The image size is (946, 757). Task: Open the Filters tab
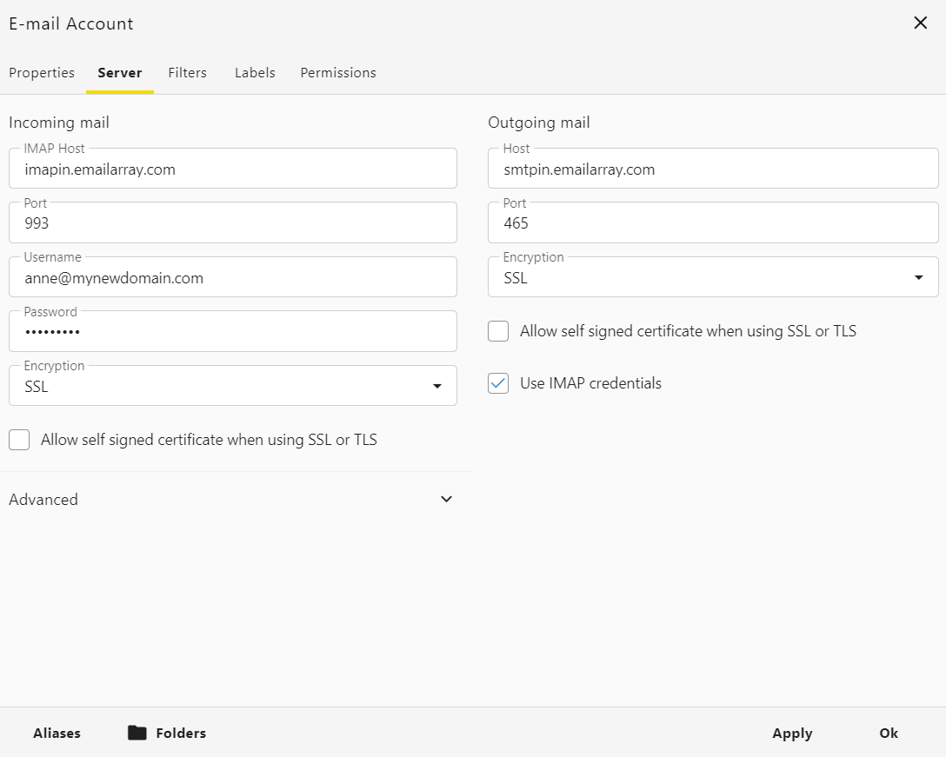click(187, 73)
